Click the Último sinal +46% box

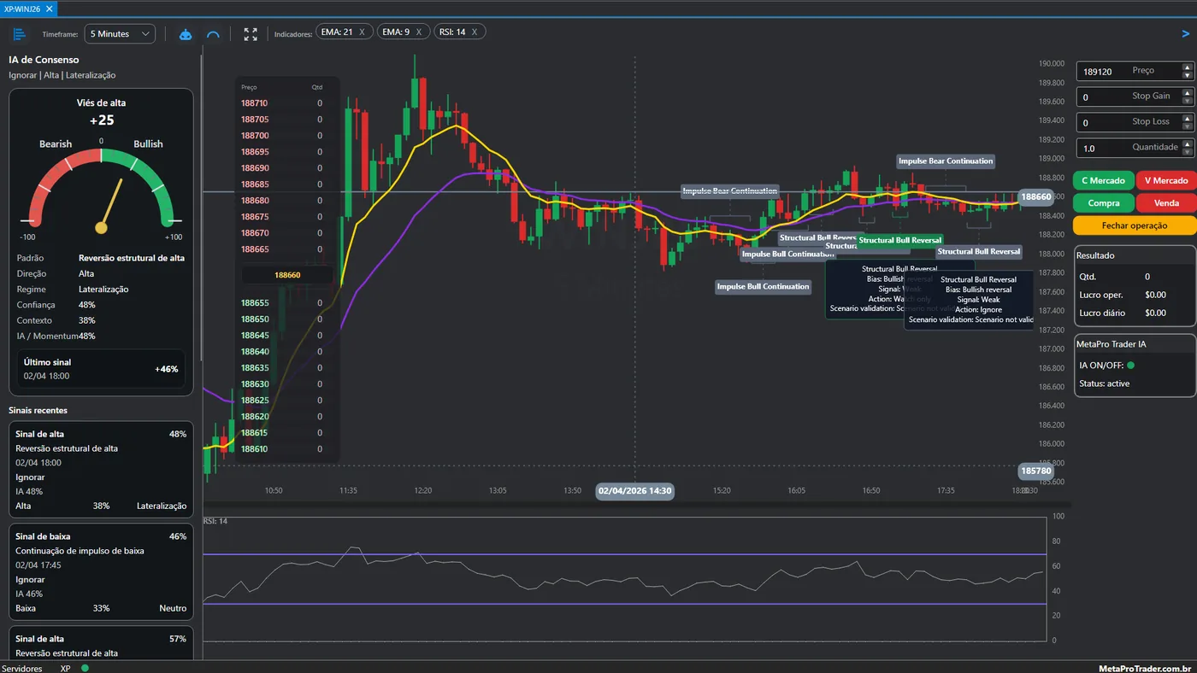pyautogui.click(x=101, y=369)
